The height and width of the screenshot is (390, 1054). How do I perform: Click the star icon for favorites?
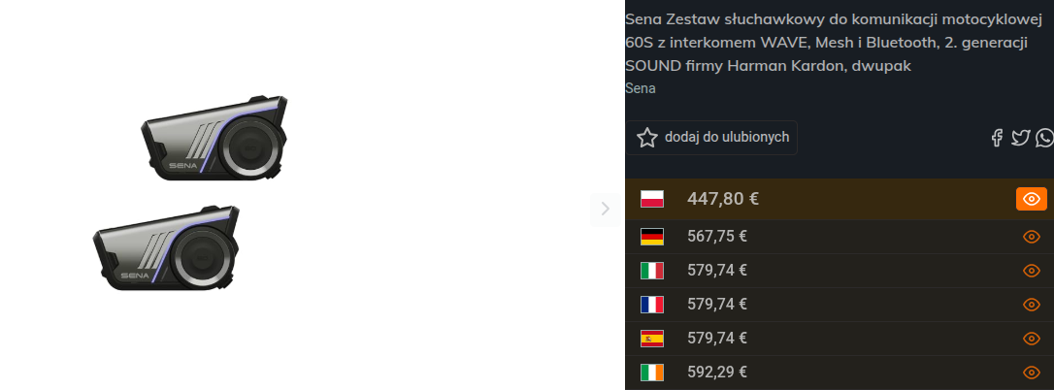pos(647,138)
